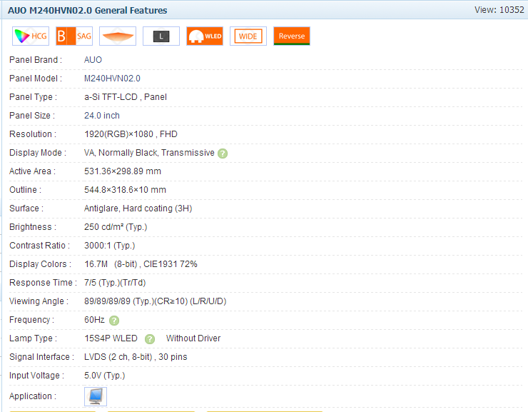This screenshot has width=528, height=412.
Task: Click the 'a-Si TFT-LCD , Panel' value
Action: point(126,97)
